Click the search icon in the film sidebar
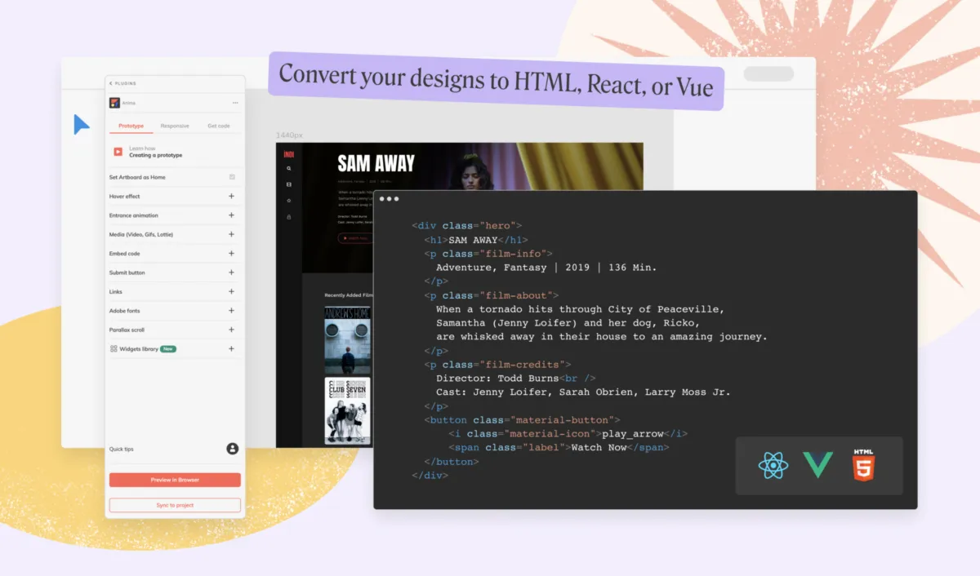The image size is (980, 576). click(288, 168)
